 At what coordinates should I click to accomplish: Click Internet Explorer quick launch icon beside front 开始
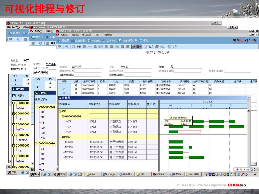coord(71,174)
